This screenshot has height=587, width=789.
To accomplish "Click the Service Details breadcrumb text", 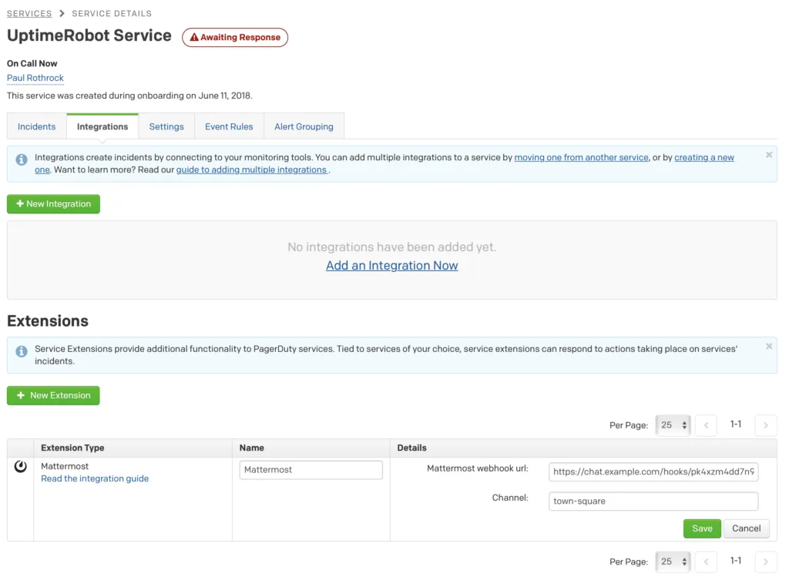I will (x=112, y=14).
